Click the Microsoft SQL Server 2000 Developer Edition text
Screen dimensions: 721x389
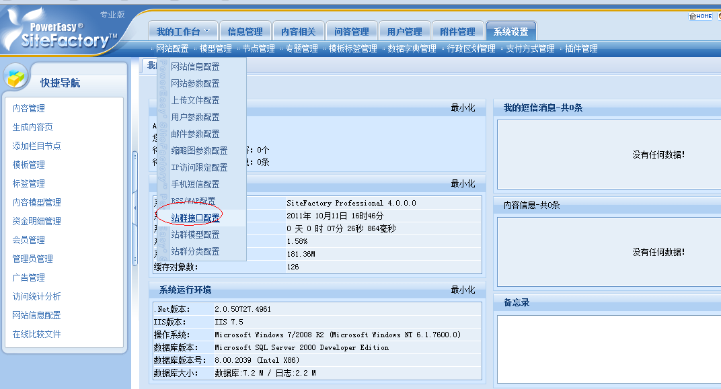coord(301,347)
